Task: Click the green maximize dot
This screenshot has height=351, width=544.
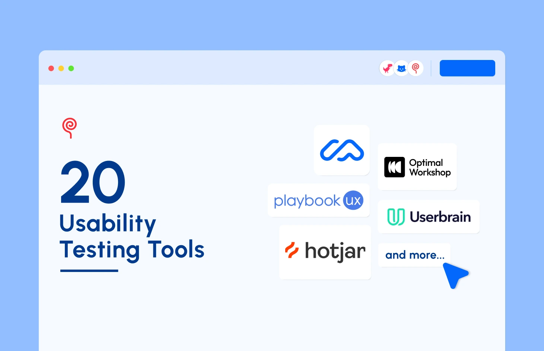Action: tap(71, 68)
